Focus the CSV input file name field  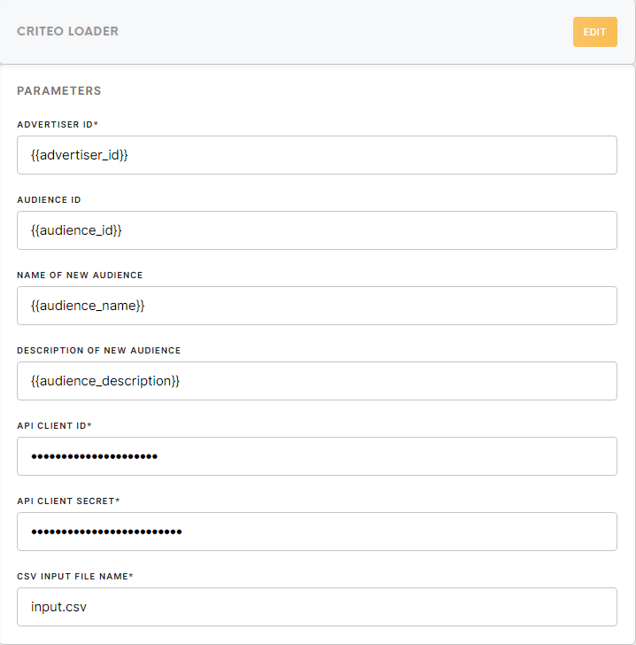pos(317,607)
